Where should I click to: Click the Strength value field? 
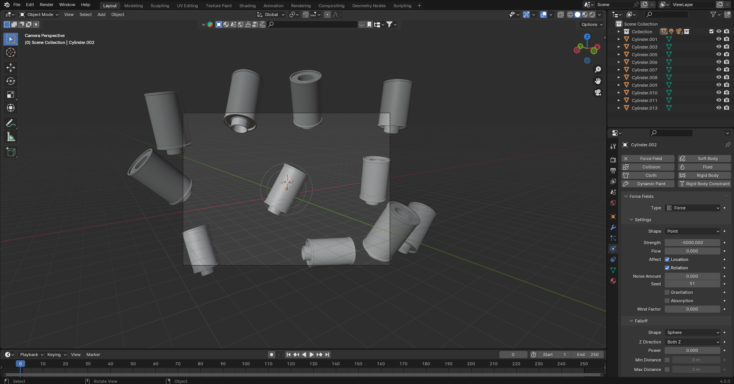click(x=692, y=243)
